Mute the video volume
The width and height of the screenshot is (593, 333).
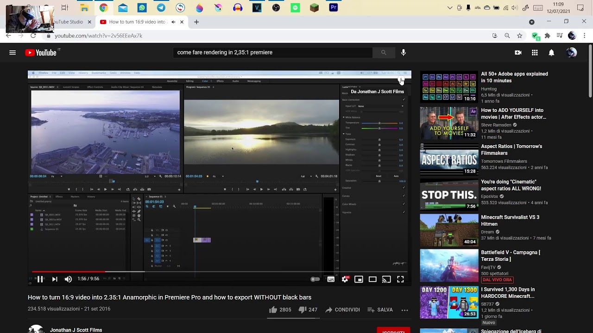coord(68,279)
